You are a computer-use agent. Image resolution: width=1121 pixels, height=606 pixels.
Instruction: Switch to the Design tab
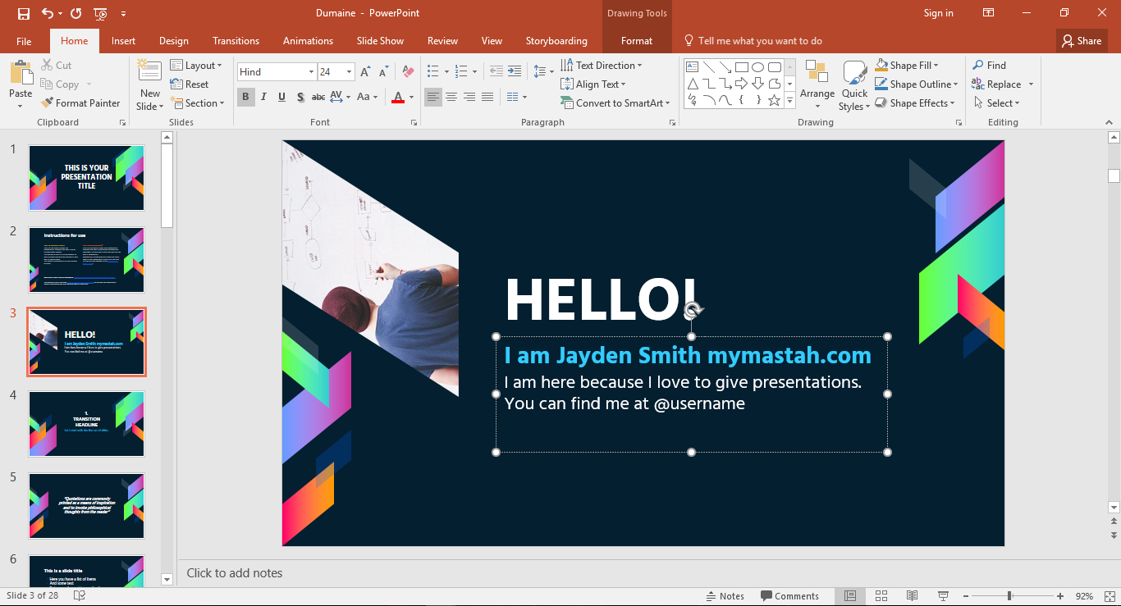173,41
